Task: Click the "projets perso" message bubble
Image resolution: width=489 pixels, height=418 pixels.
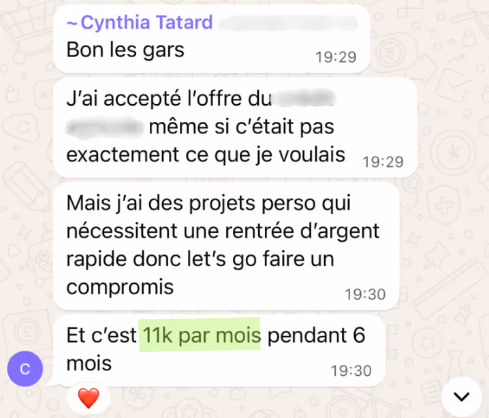Action: coord(226,246)
